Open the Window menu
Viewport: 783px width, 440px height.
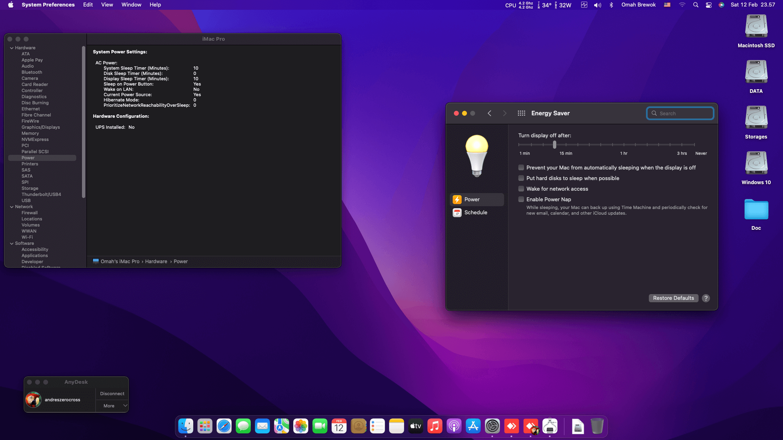131,5
